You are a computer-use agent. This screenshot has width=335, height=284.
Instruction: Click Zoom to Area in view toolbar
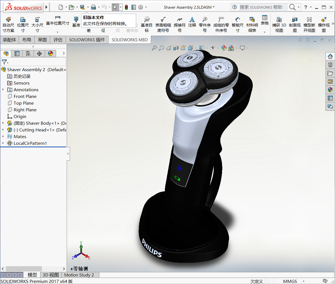(x=162, y=48)
